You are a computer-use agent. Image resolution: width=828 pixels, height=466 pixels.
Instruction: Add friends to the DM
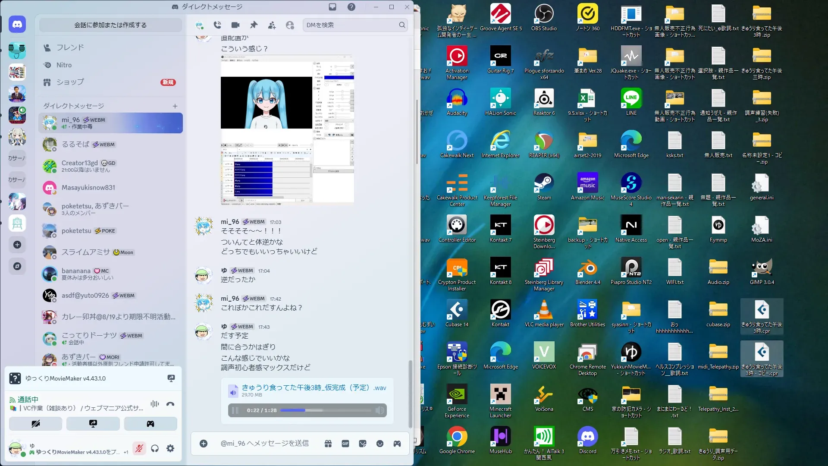(x=272, y=25)
